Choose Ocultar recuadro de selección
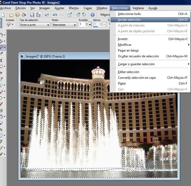 (x=150, y=56)
